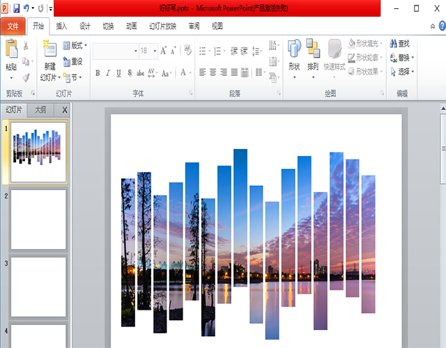Image resolution: width=446 pixels, height=348 pixels.
Task: Open character spacing AV dropdown
Action: (x=153, y=73)
